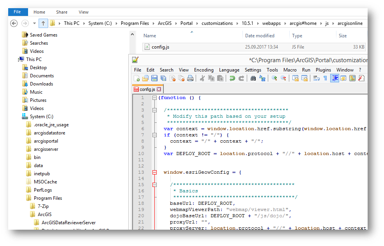Viewport: 384px width, 246px height.
Task: Click the Zoom Out magnifier icon
Action: [x=283, y=78]
